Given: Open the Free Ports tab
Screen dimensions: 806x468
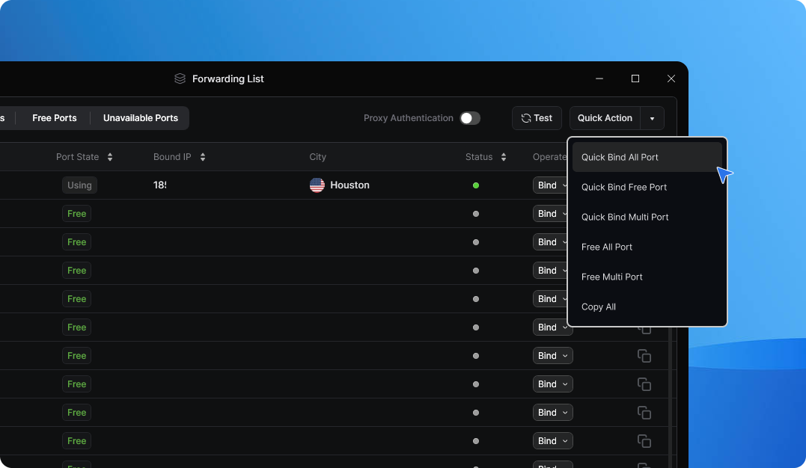Looking at the screenshot, I should [x=55, y=118].
